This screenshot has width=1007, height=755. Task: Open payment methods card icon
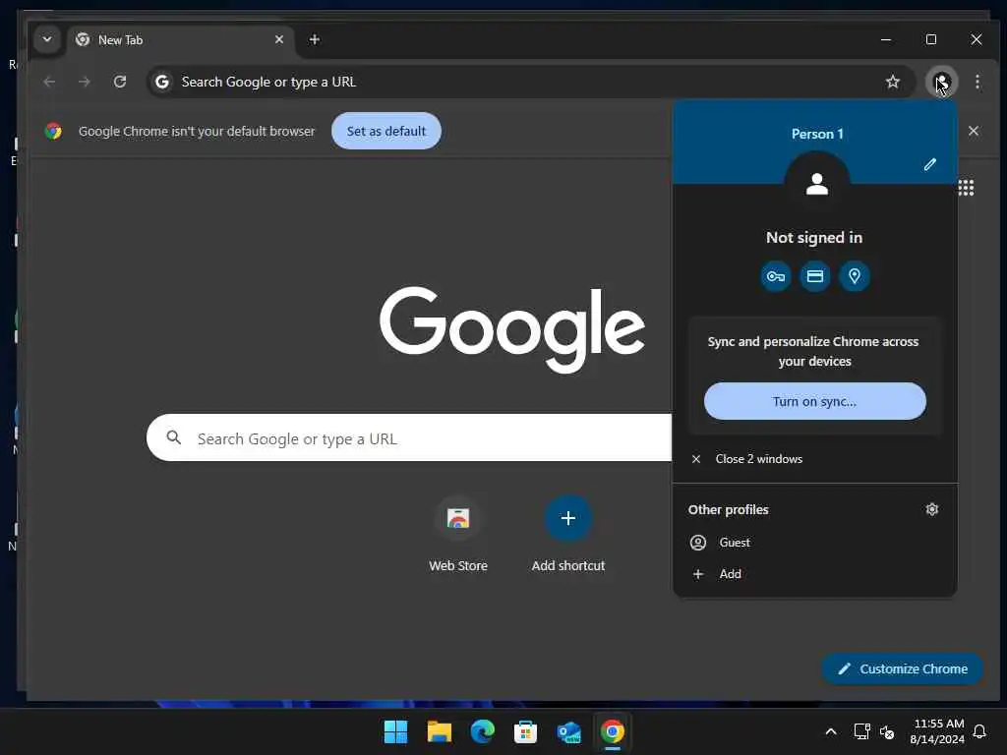click(815, 276)
